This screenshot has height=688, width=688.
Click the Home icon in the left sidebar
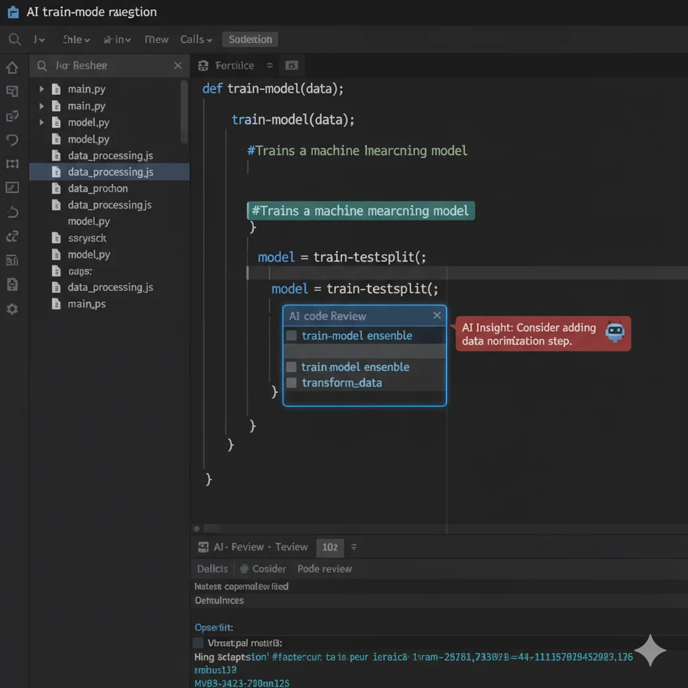click(x=12, y=68)
